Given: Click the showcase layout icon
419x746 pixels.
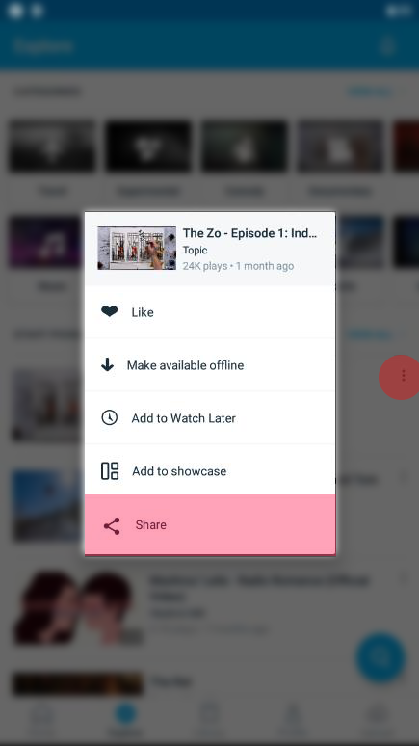Looking at the screenshot, I should pyautogui.click(x=110, y=471).
